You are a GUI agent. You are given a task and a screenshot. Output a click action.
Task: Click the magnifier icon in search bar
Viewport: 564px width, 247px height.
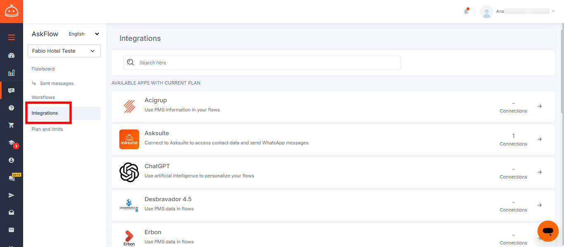tap(130, 62)
